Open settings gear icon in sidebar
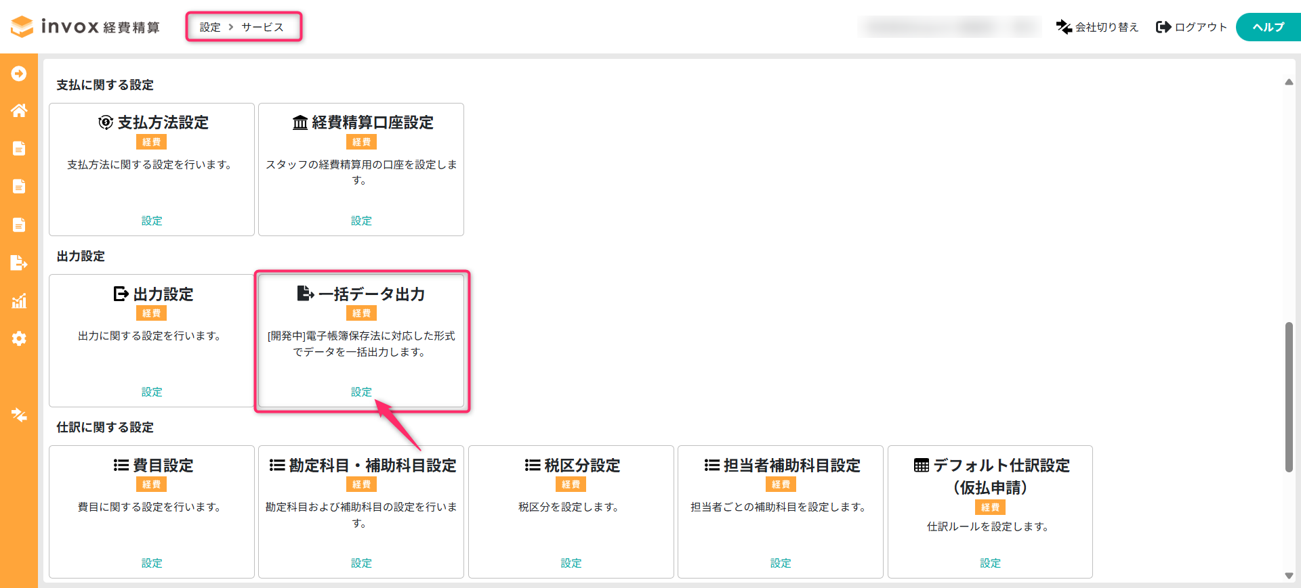1301x588 pixels. (19, 338)
